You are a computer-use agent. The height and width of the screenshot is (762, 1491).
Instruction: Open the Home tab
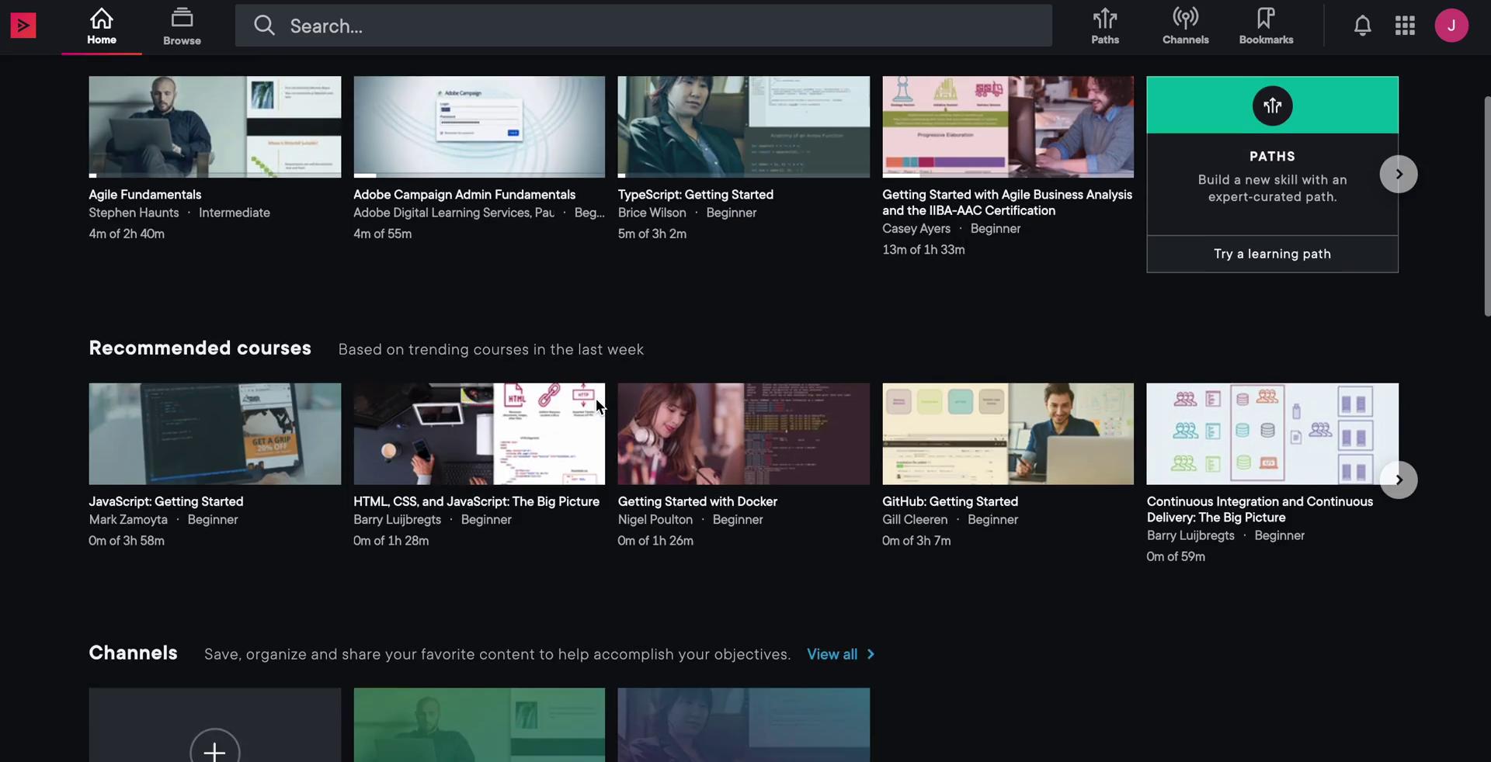coord(102,26)
